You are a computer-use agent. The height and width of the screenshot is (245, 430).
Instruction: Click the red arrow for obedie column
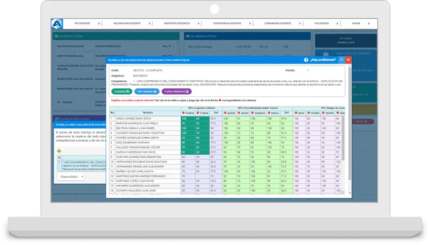pyautogui.click(x=324, y=113)
